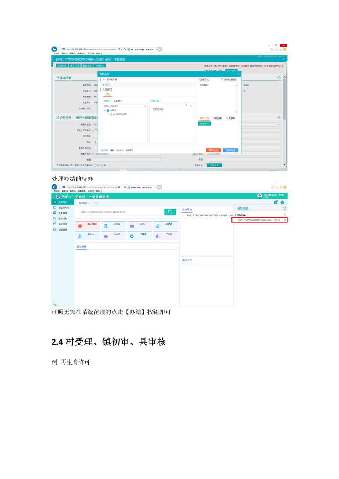
Task: Open the 已办结 card
Action: click(x=165, y=236)
